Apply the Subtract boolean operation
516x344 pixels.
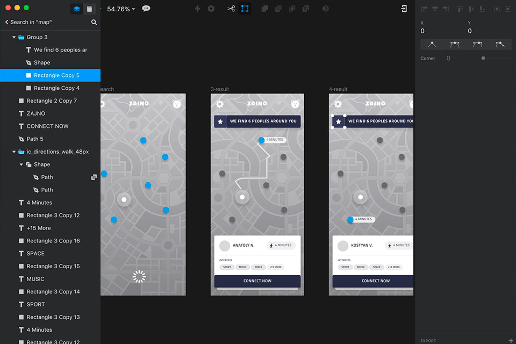click(x=278, y=9)
